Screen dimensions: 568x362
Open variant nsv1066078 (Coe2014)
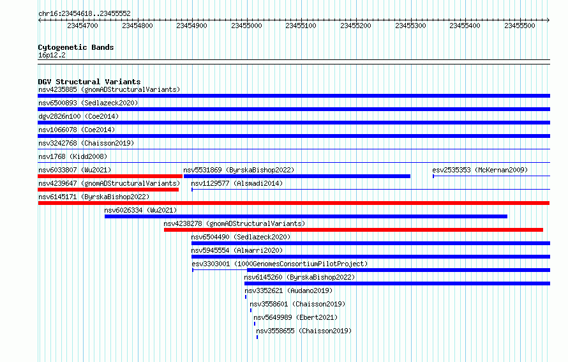tap(77, 130)
